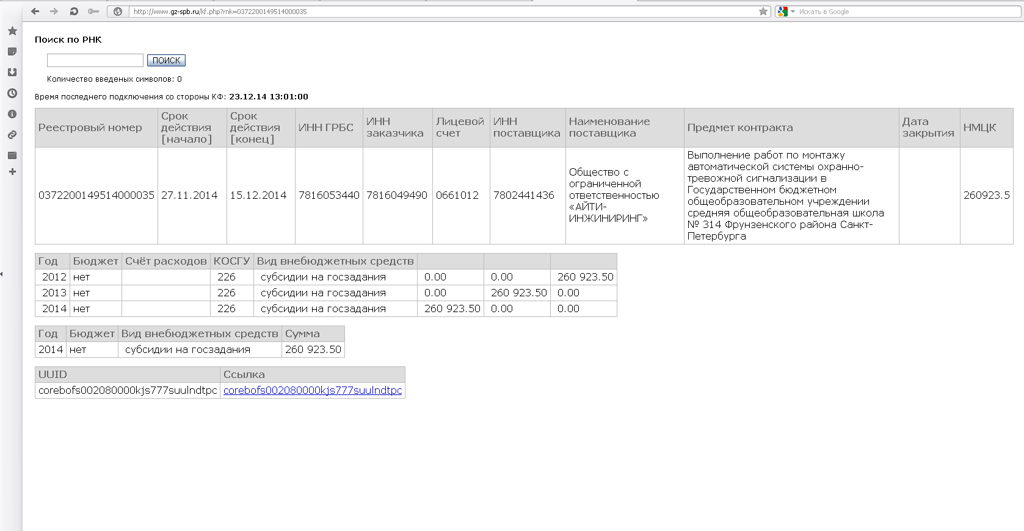Go back using the browser back arrow
The image size is (1024, 531).
coord(35,12)
